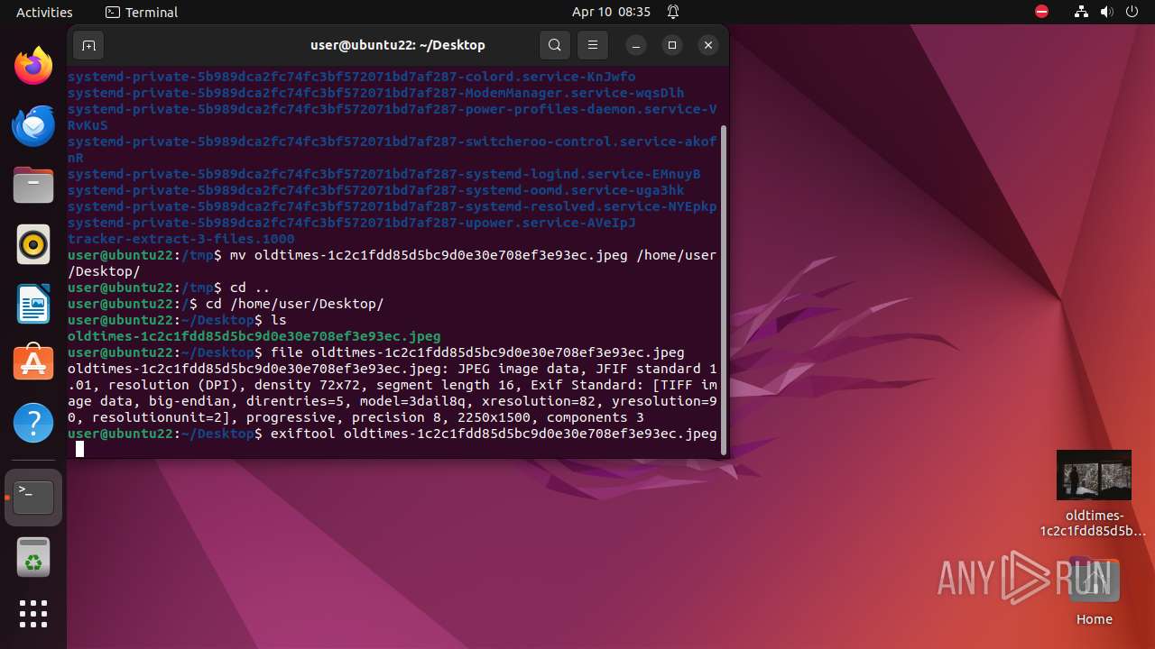1155x649 pixels.
Task: Click the terminal title 'user@ubuntu22: ~/Desktop'
Action: point(398,45)
